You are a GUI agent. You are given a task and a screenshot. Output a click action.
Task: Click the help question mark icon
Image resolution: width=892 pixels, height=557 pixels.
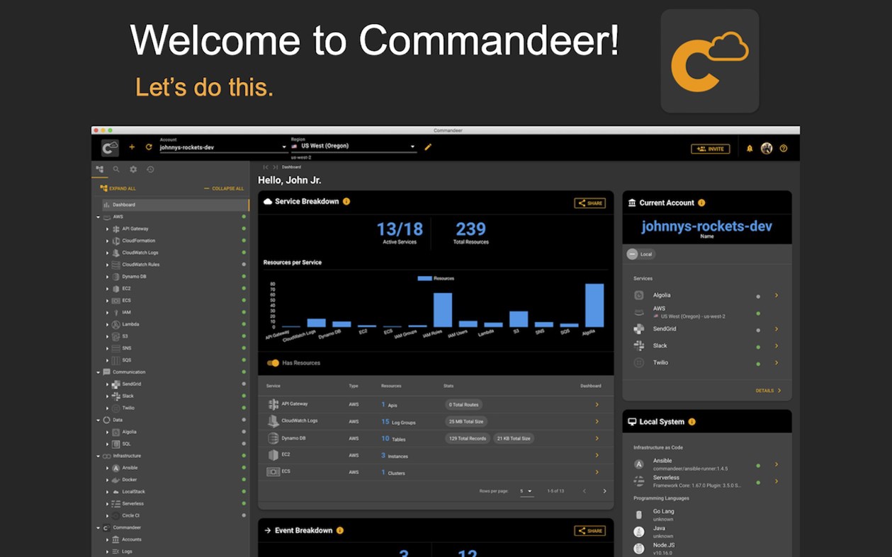pyautogui.click(x=784, y=149)
